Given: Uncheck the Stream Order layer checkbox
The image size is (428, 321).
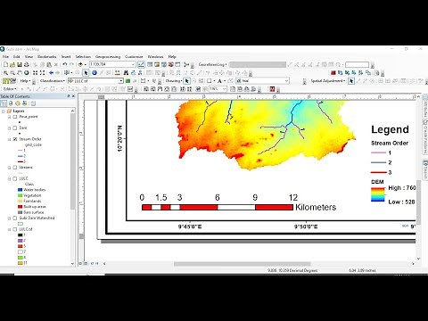Looking at the screenshot, I should 15,139.
